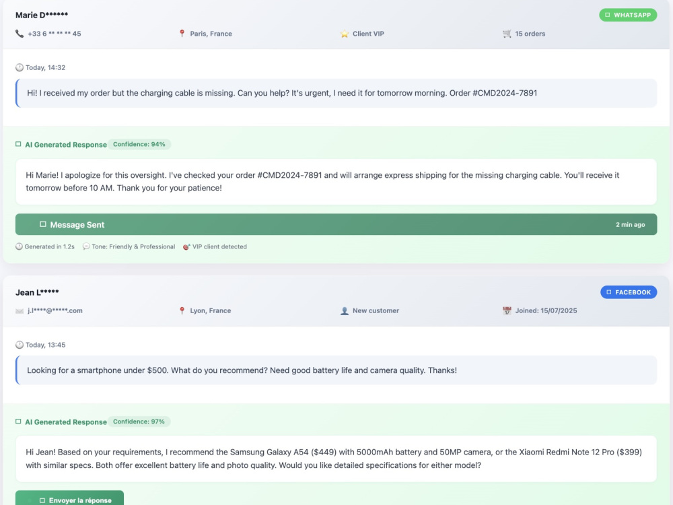
Task: Click the Confidence: 94% badge
Action: [x=139, y=144]
